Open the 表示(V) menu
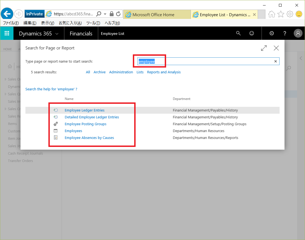This screenshot has height=240, width=305. click(48, 23)
